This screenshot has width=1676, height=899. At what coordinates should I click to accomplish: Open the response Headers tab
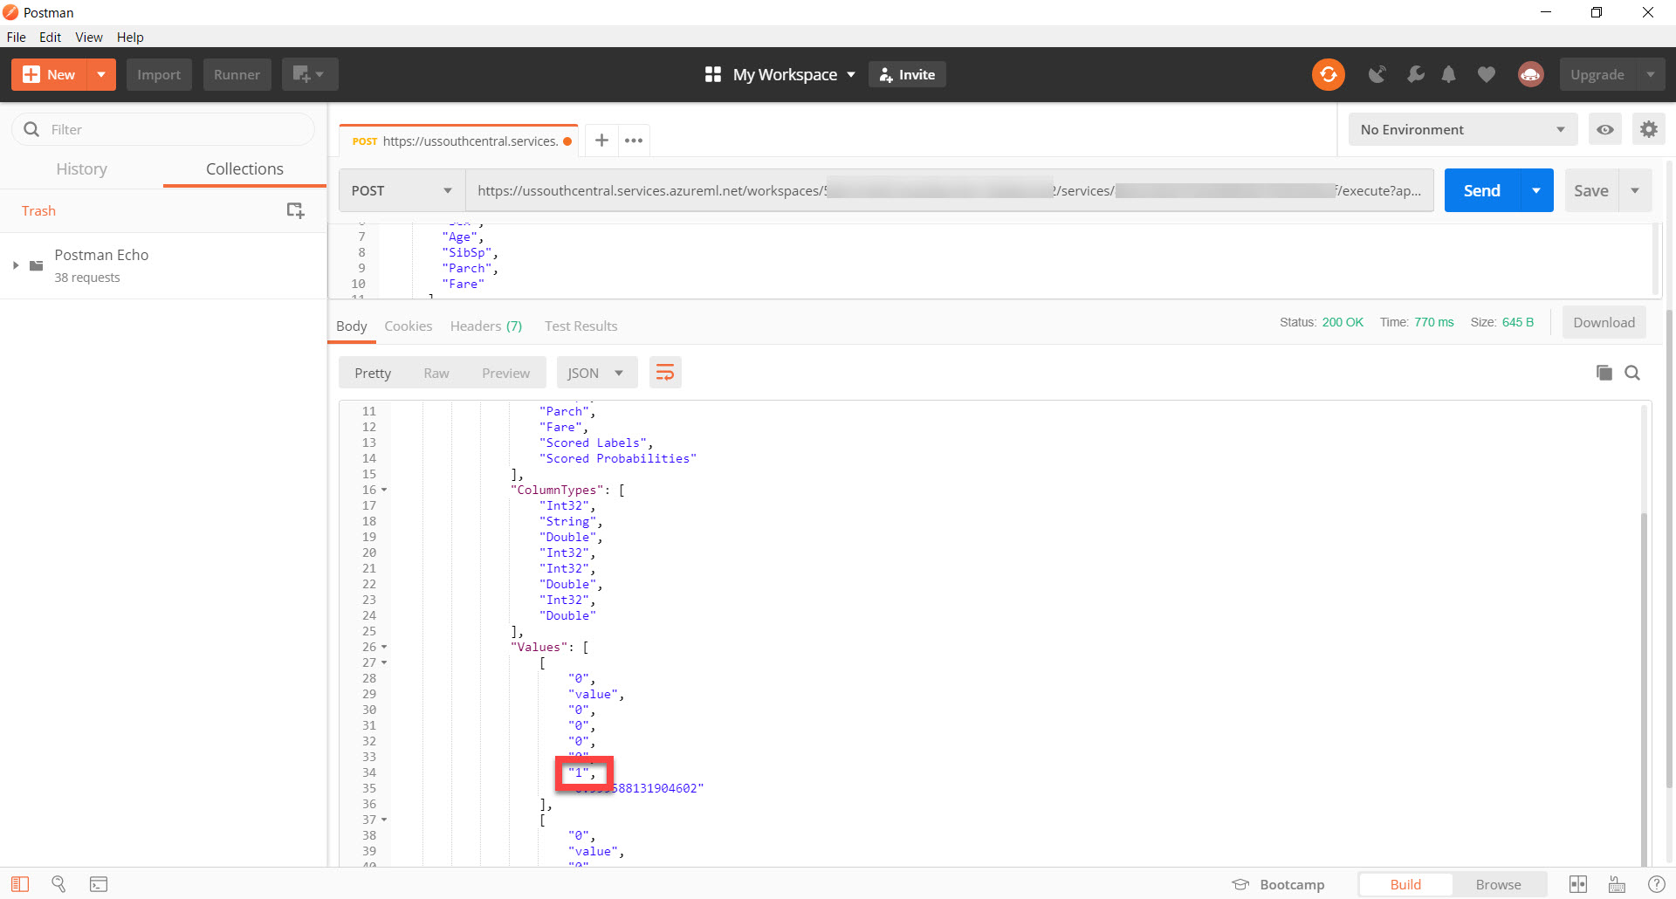[x=486, y=326]
